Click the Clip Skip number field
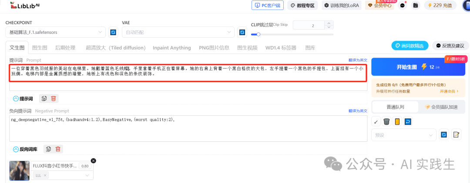The height and width of the screenshot is (183, 470). pyautogui.click(x=309, y=26)
